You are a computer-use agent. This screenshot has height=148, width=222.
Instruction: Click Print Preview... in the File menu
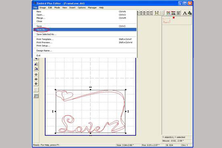click(45, 42)
